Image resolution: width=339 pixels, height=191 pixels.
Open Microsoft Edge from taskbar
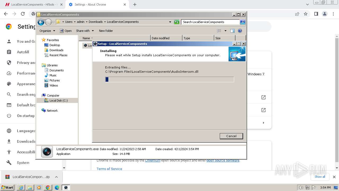(57, 188)
